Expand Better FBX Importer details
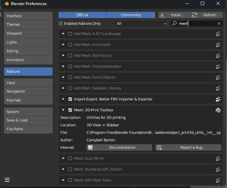This screenshot has height=188, width=227. [x=63, y=99]
